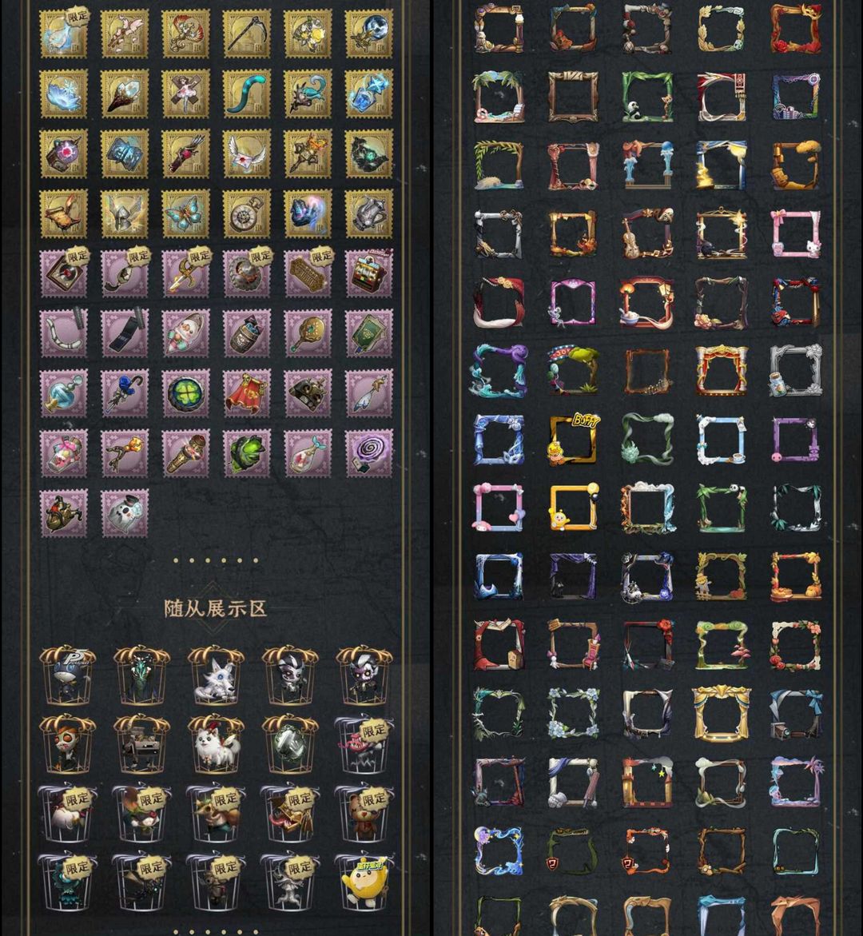Pick the green panda portrait frame
This screenshot has width=863, height=936.
(x=647, y=97)
